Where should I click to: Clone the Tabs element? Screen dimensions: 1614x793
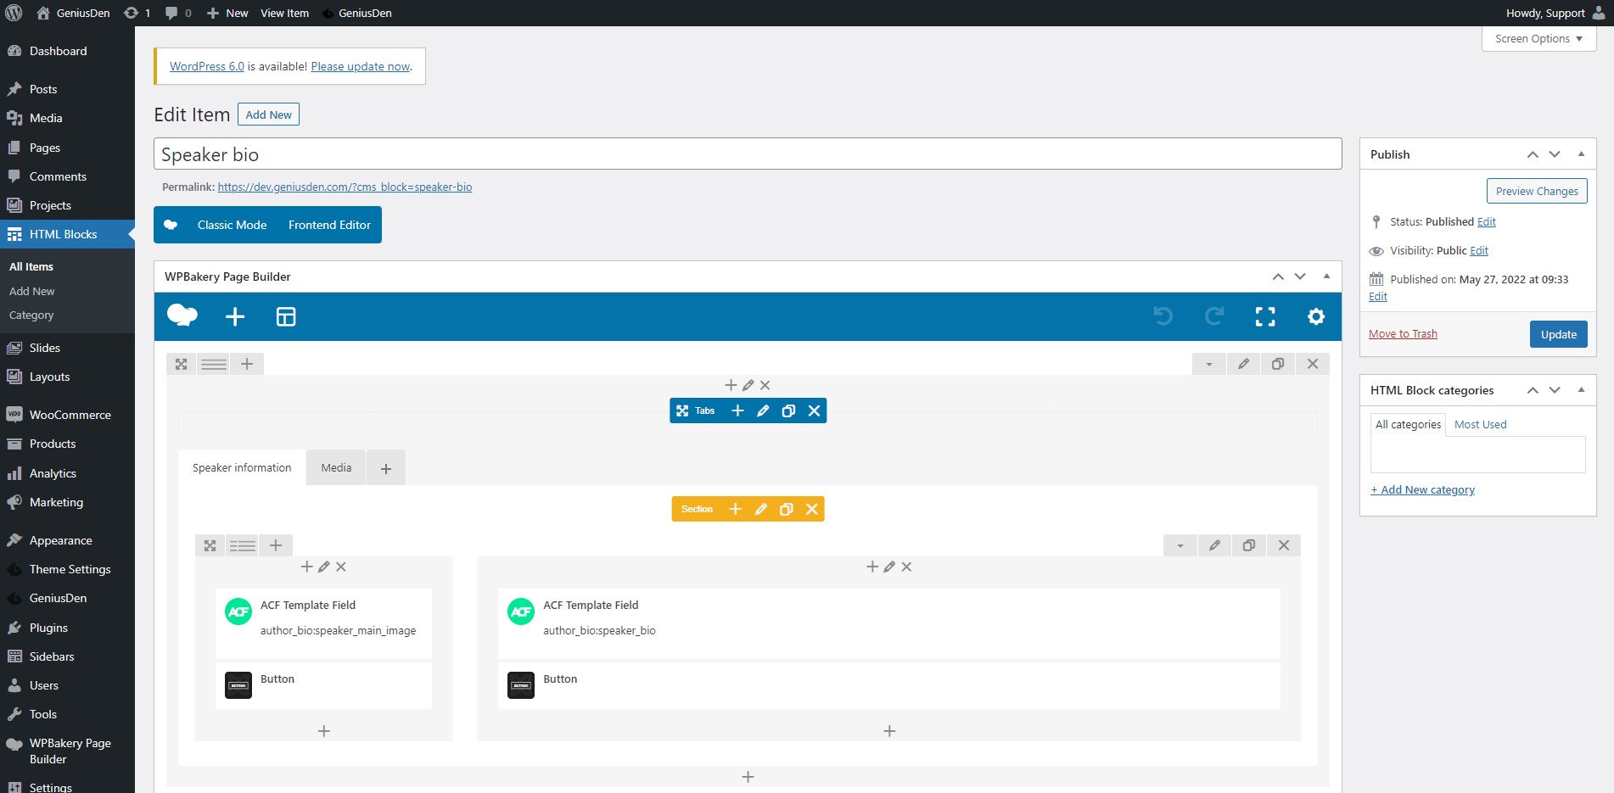788,410
